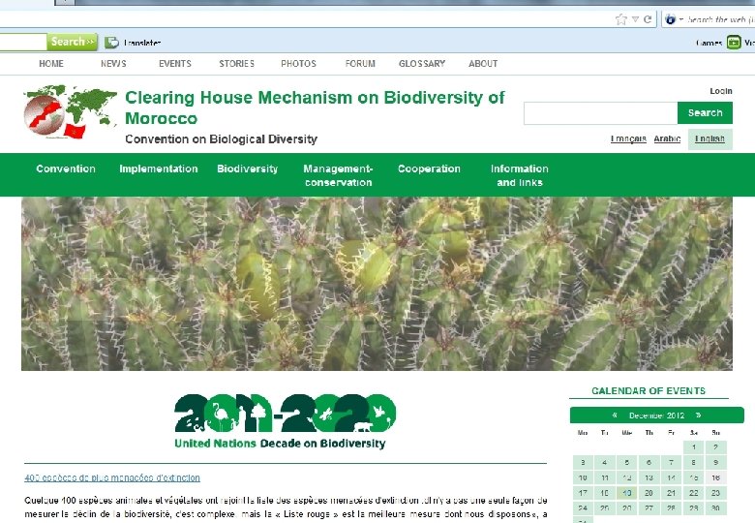This screenshot has width=755, height=523.
Task: Reload the page with refresh icon
Action: (x=648, y=19)
